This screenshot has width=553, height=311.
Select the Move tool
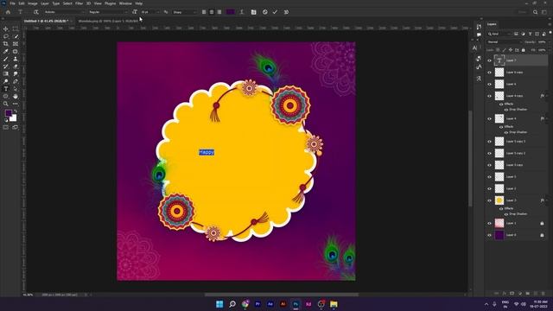click(x=6, y=29)
